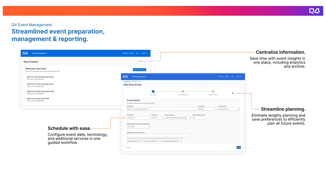Clear the Expected press release date value
Viewport: 326px width, 170px height.
(149, 127)
